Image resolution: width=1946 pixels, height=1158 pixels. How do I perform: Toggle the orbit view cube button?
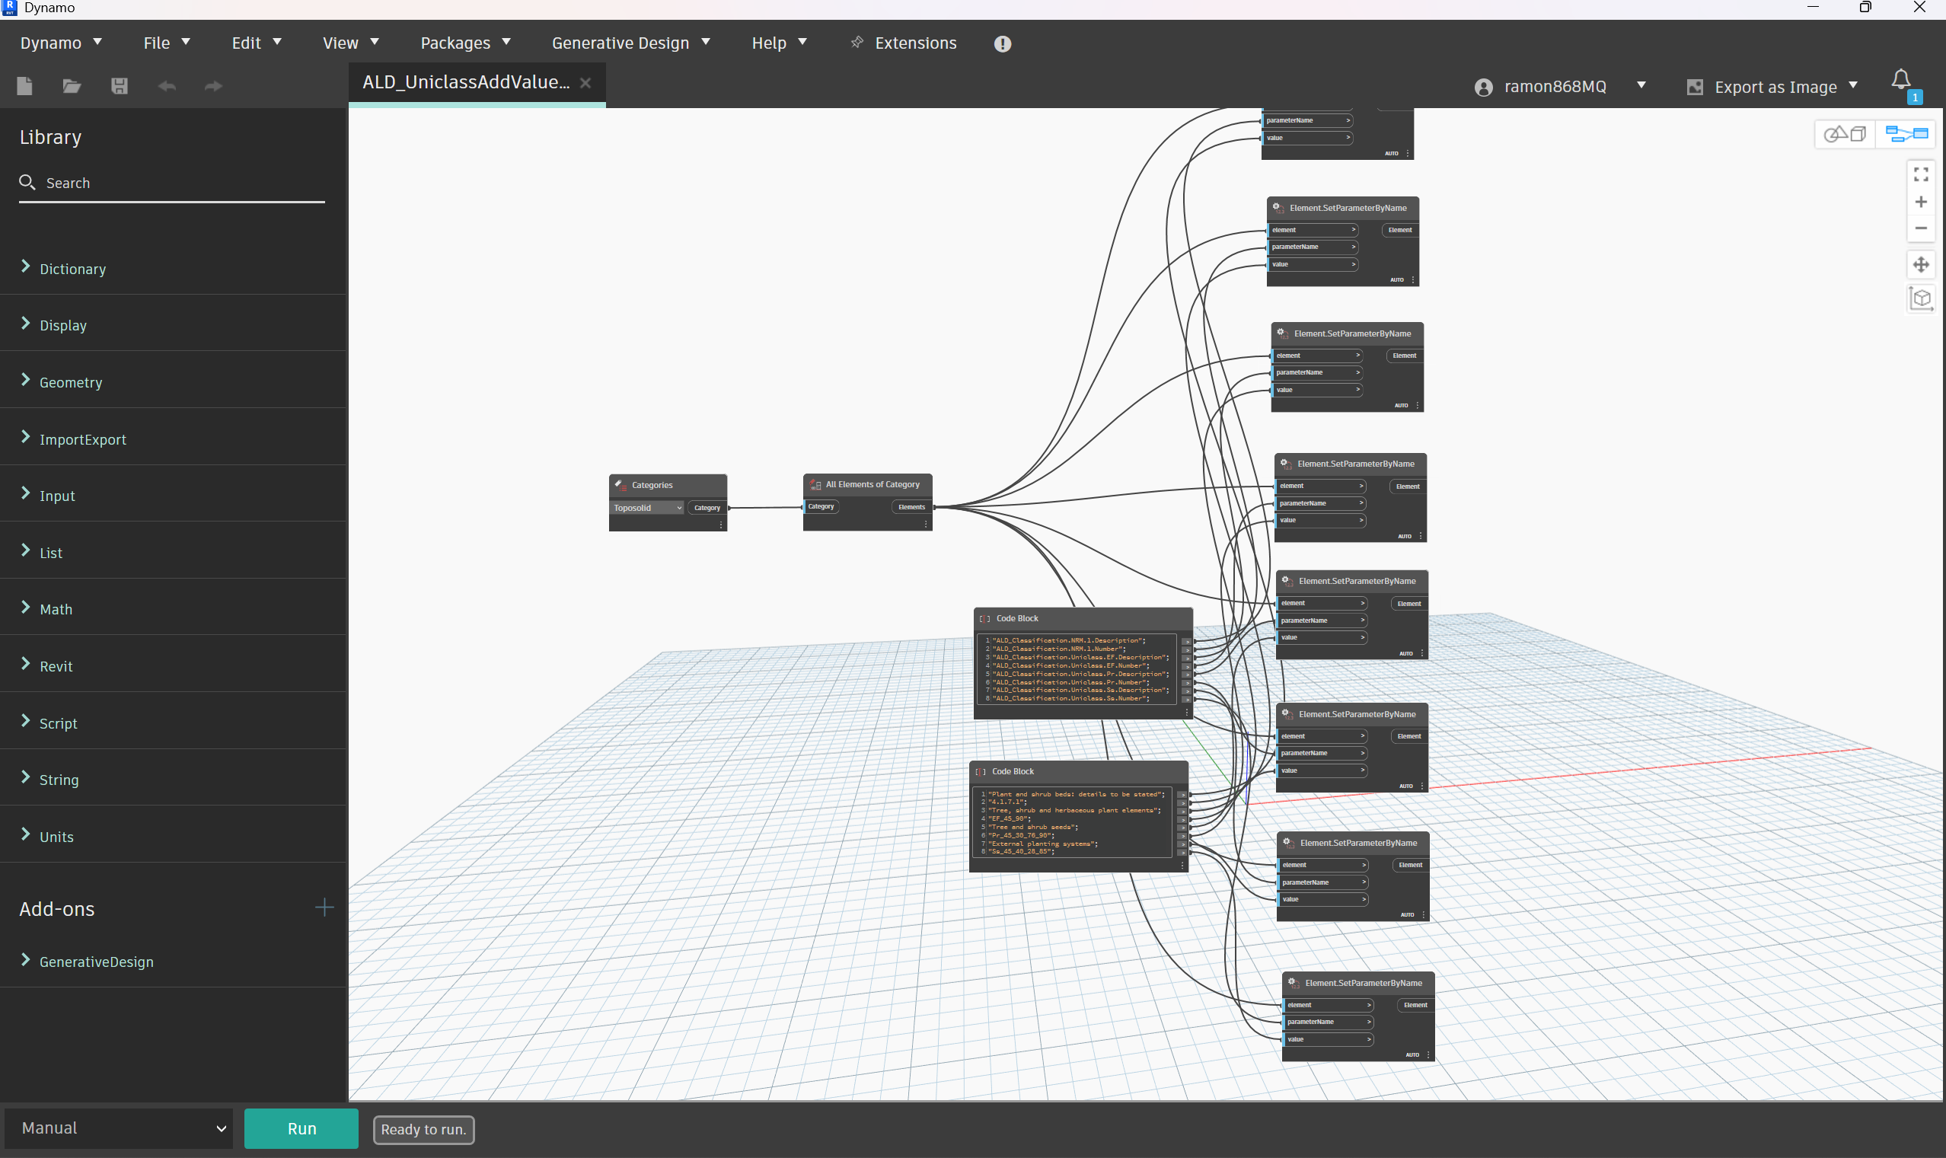coord(1921,298)
